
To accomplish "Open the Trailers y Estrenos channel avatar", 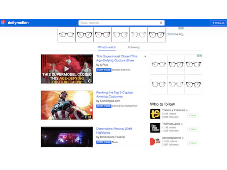I will pyautogui.click(x=154, y=114).
